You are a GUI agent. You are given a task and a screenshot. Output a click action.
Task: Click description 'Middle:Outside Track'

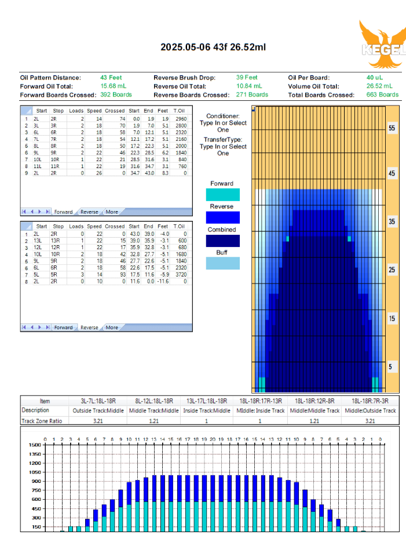point(370,410)
